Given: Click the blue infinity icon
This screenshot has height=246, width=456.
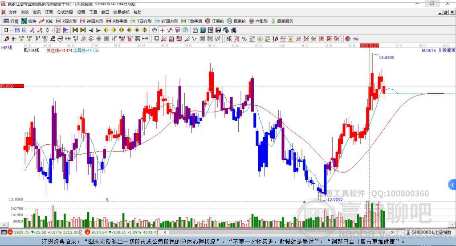Looking at the screenshot, I should (x=356, y=39).
